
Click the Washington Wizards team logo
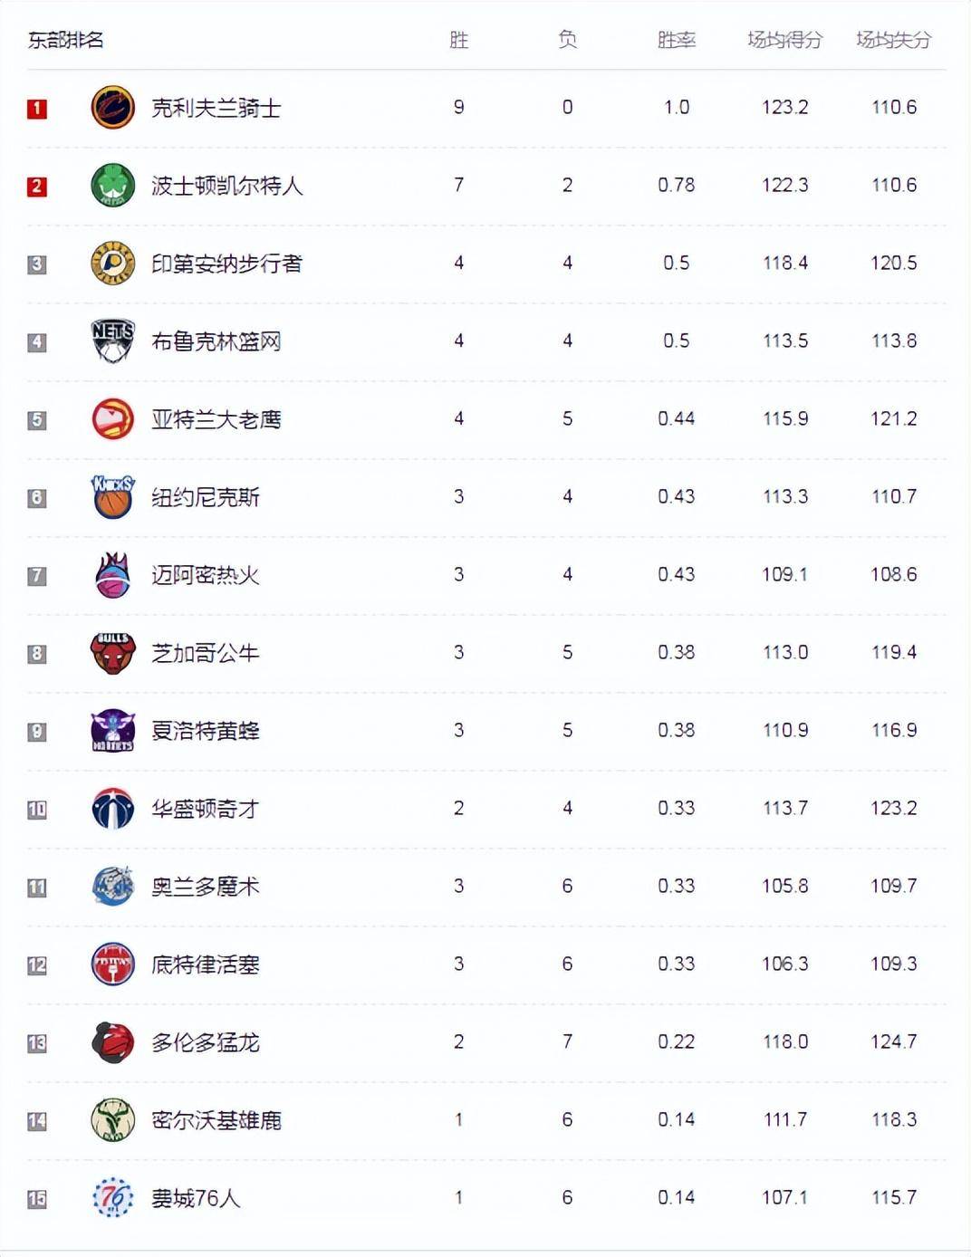(x=113, y=809)
